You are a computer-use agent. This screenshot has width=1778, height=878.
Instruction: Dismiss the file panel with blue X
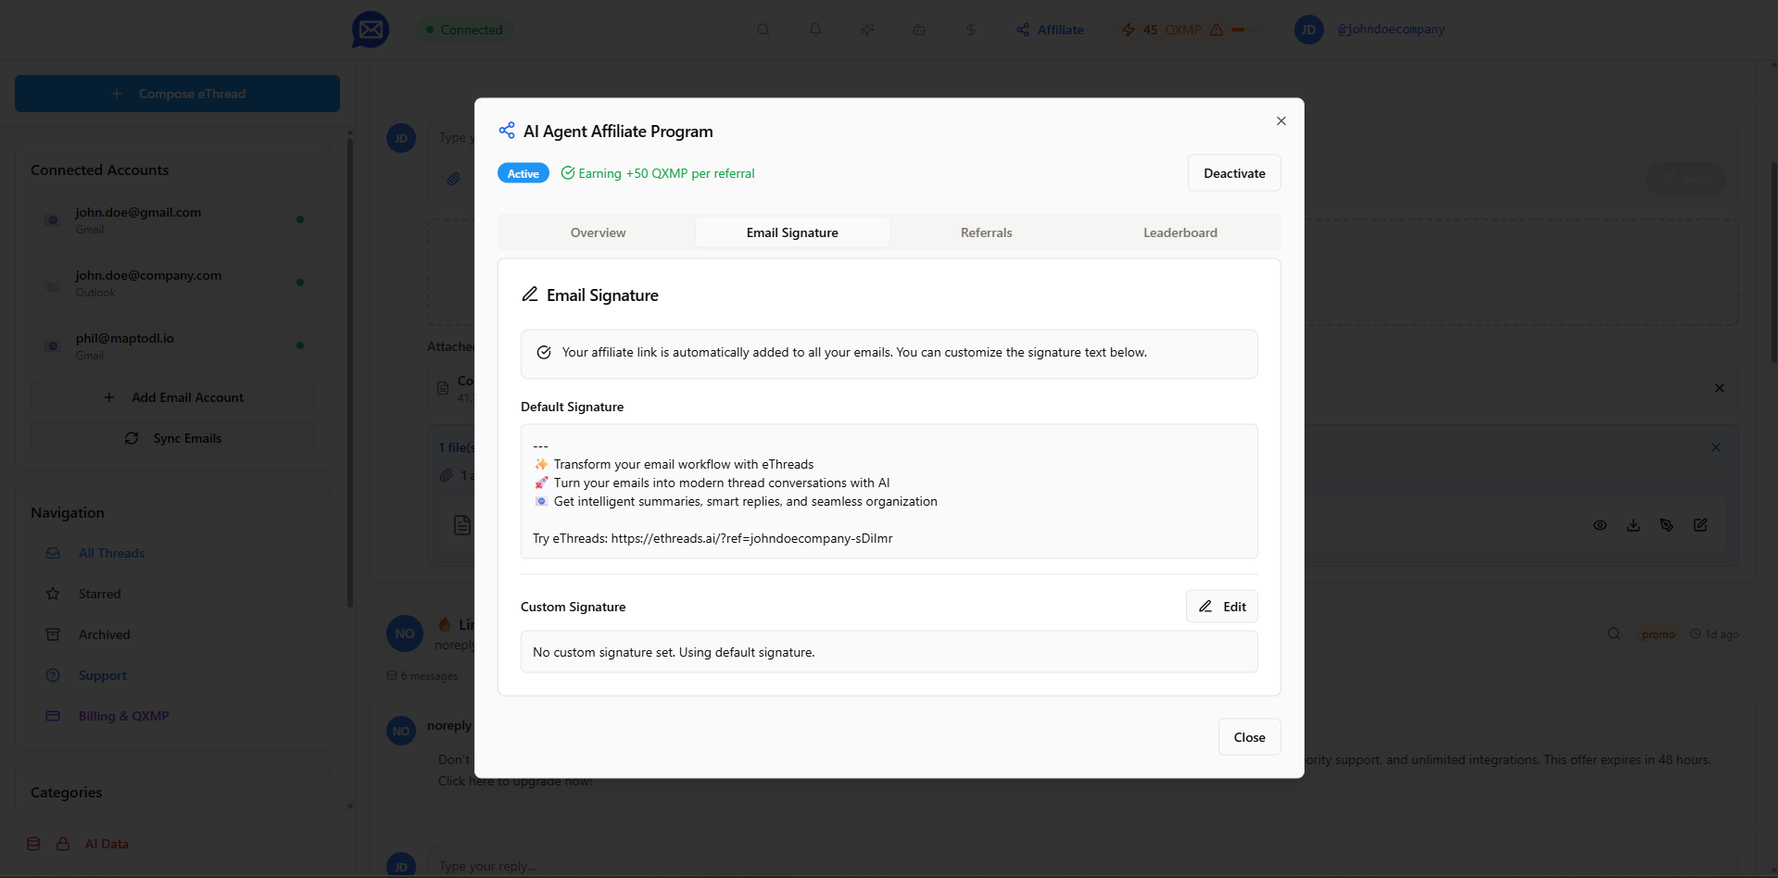(1716, 447)
